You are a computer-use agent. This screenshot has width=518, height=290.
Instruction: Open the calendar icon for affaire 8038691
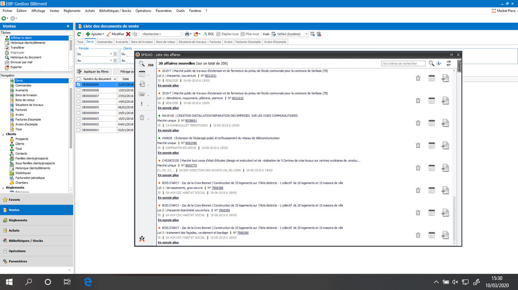[431, 123]
